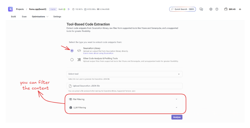Select the SourceKon Library radio button
250x128 pixels.
pyautogui.click(x=72, y=51)
